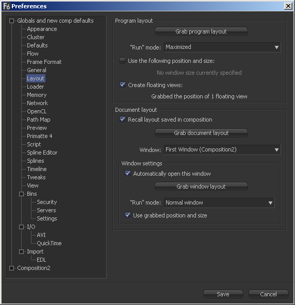Open the Window selection dropdown

pyautogui.click(x=222, y=149)
